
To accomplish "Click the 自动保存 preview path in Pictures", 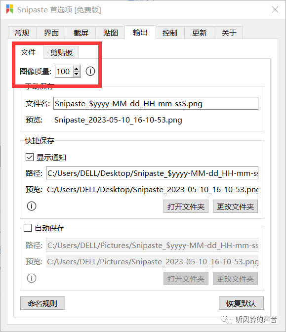I will click(153, 262).
